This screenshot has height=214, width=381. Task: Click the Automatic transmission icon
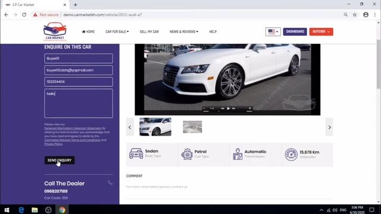[238, 154]
